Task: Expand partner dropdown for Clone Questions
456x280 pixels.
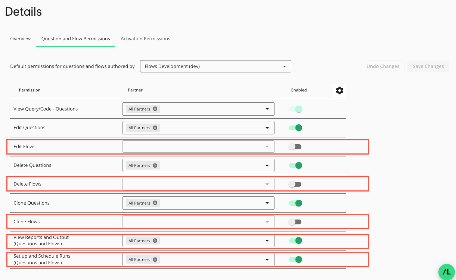Action: (x=267, y=203)
